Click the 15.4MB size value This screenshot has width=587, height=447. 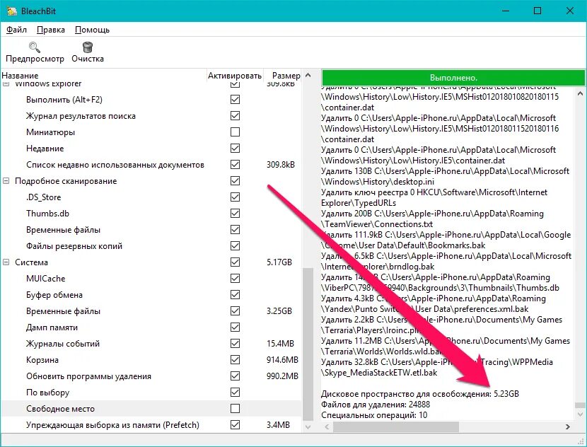tap(280, 344)
